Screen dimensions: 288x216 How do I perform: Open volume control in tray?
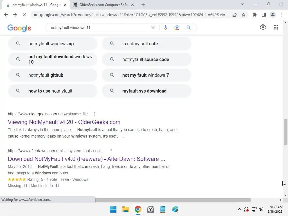click(x=261, y=209)
